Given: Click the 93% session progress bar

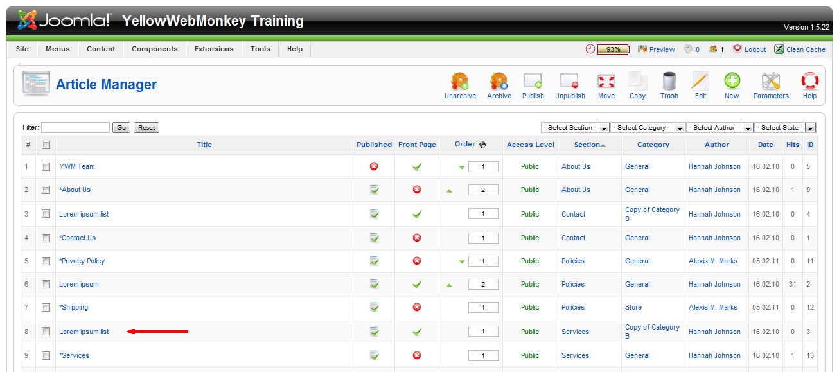Looking at the screenshot, I should pyautogui.click(x=613, y=49).
